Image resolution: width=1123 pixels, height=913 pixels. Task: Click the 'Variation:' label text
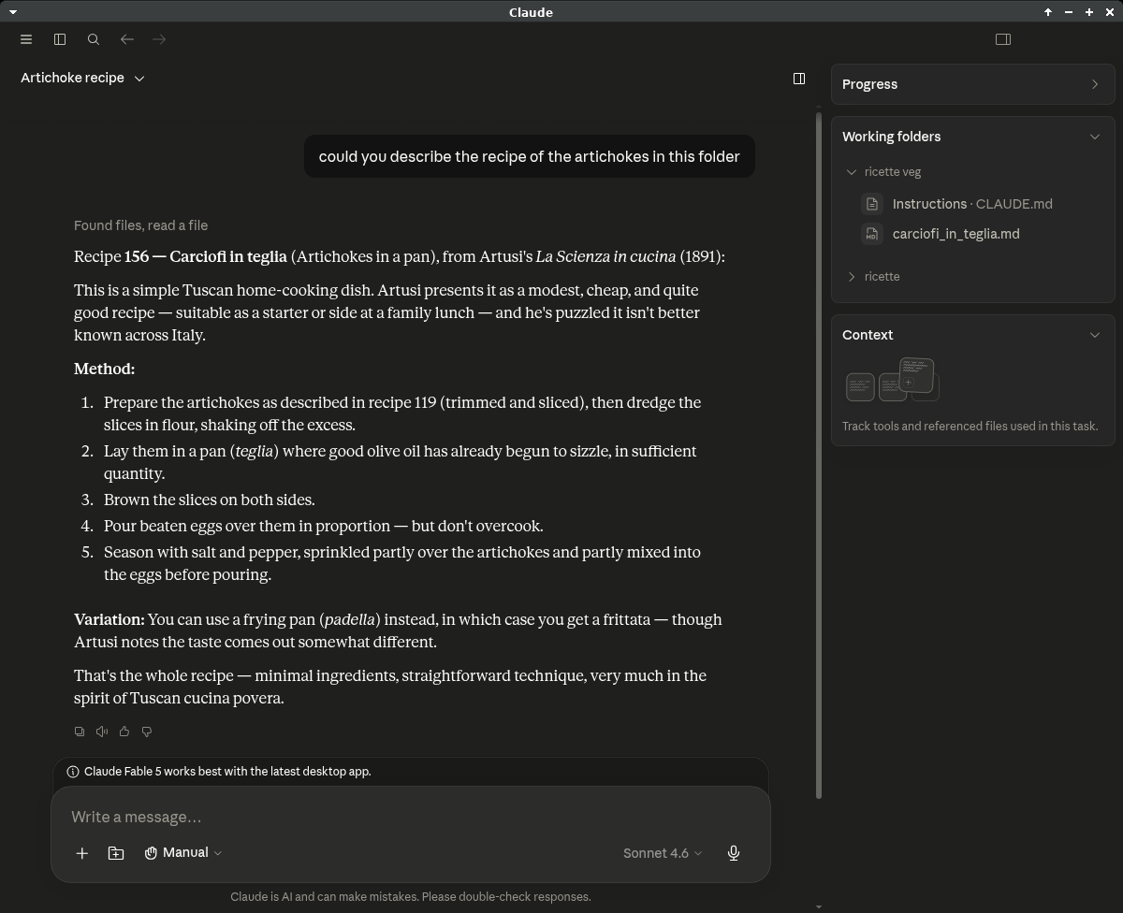point(109,619)
